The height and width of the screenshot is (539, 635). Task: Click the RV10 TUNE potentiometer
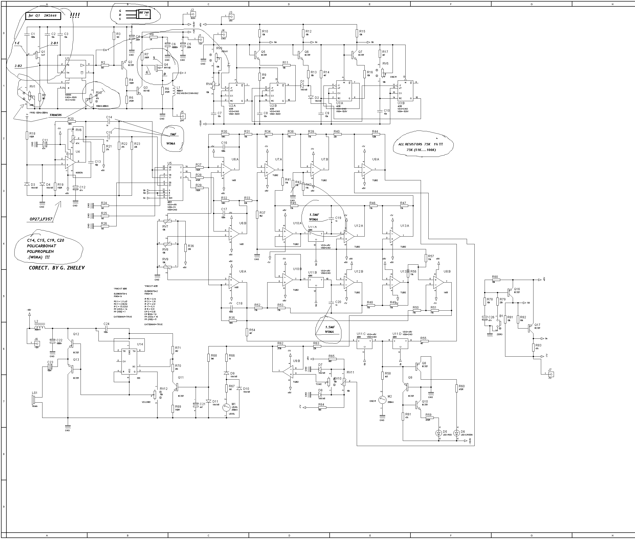329,382
